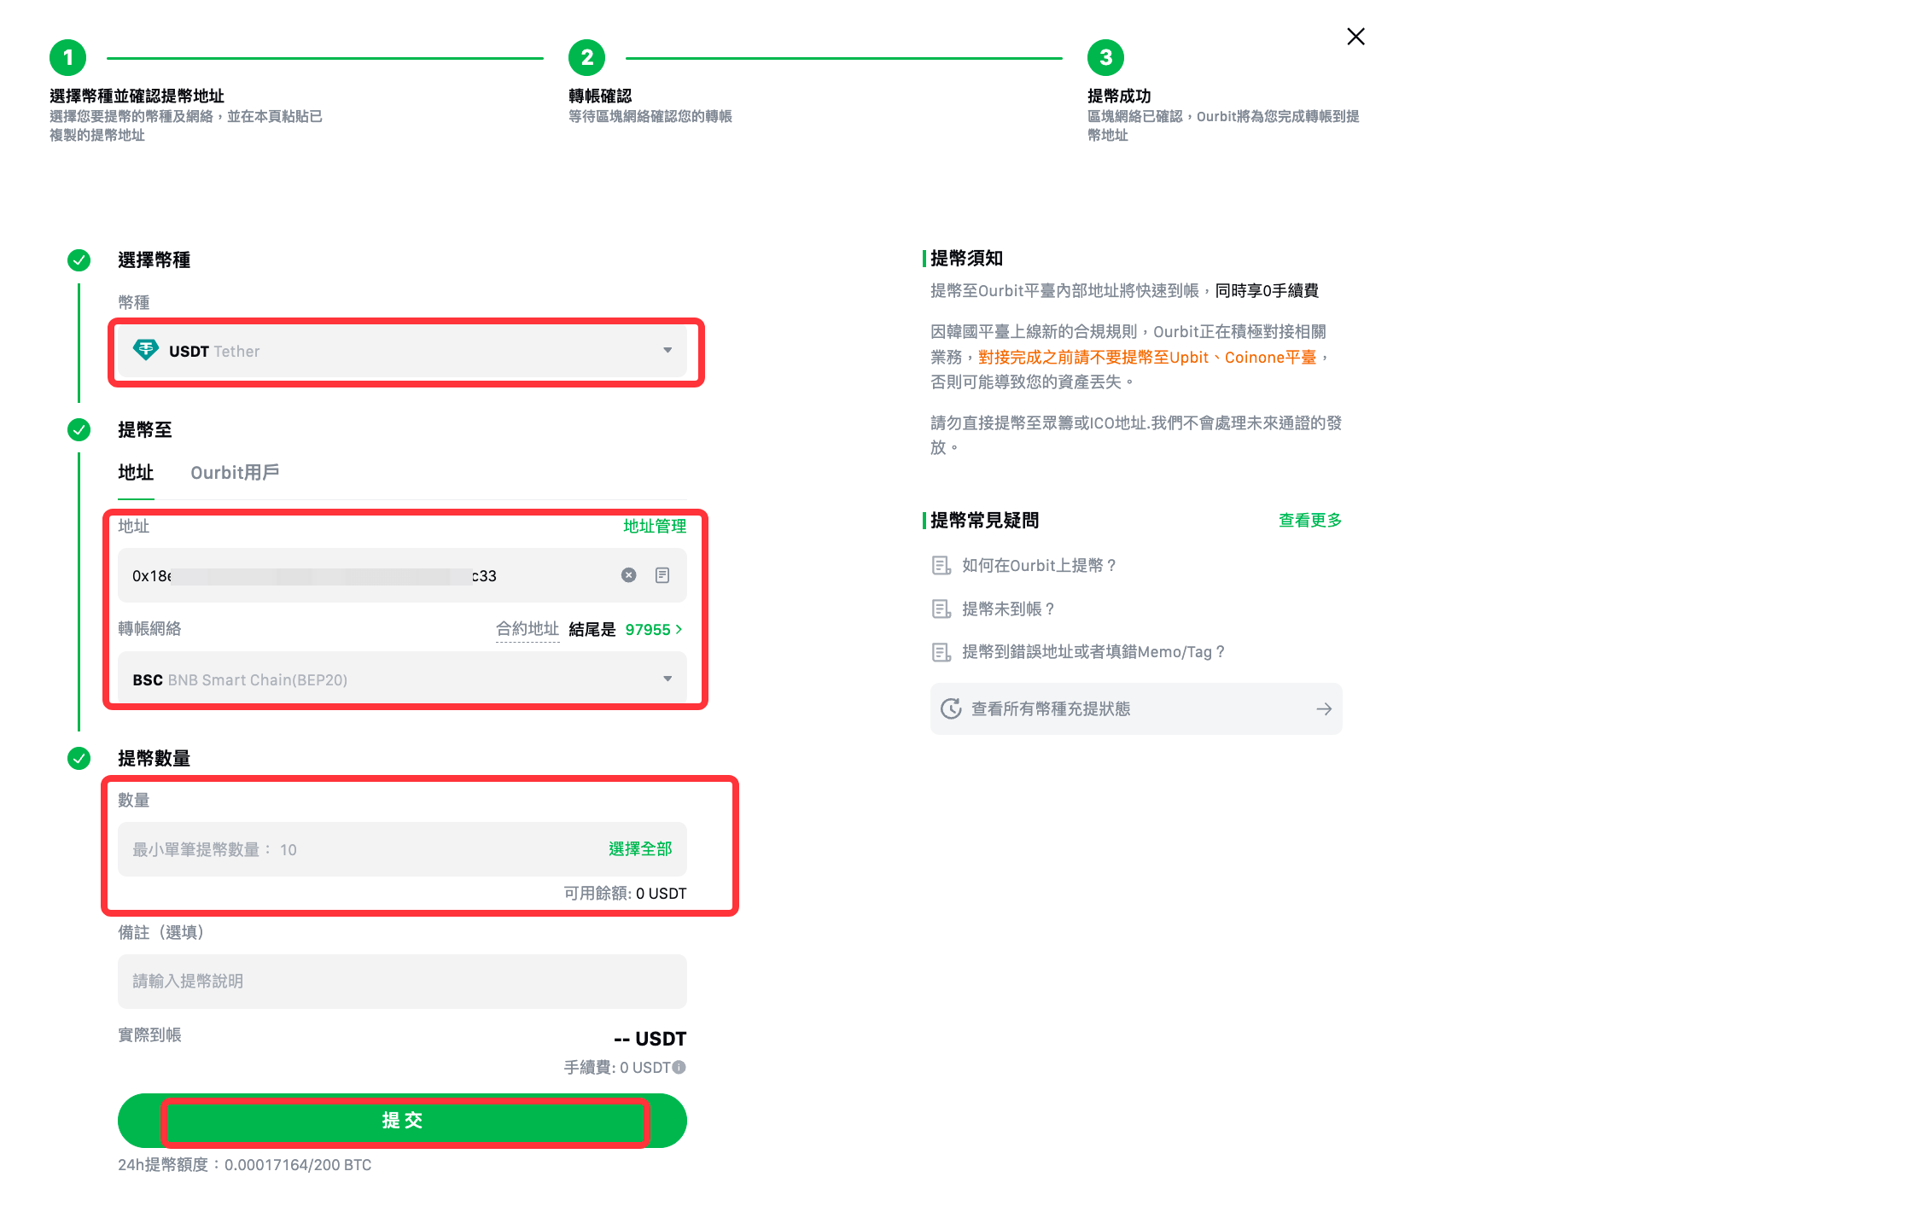Click arrow in 查看所有幣種充提狀態 row
1912x1212 pixels.
[1323, 708]
